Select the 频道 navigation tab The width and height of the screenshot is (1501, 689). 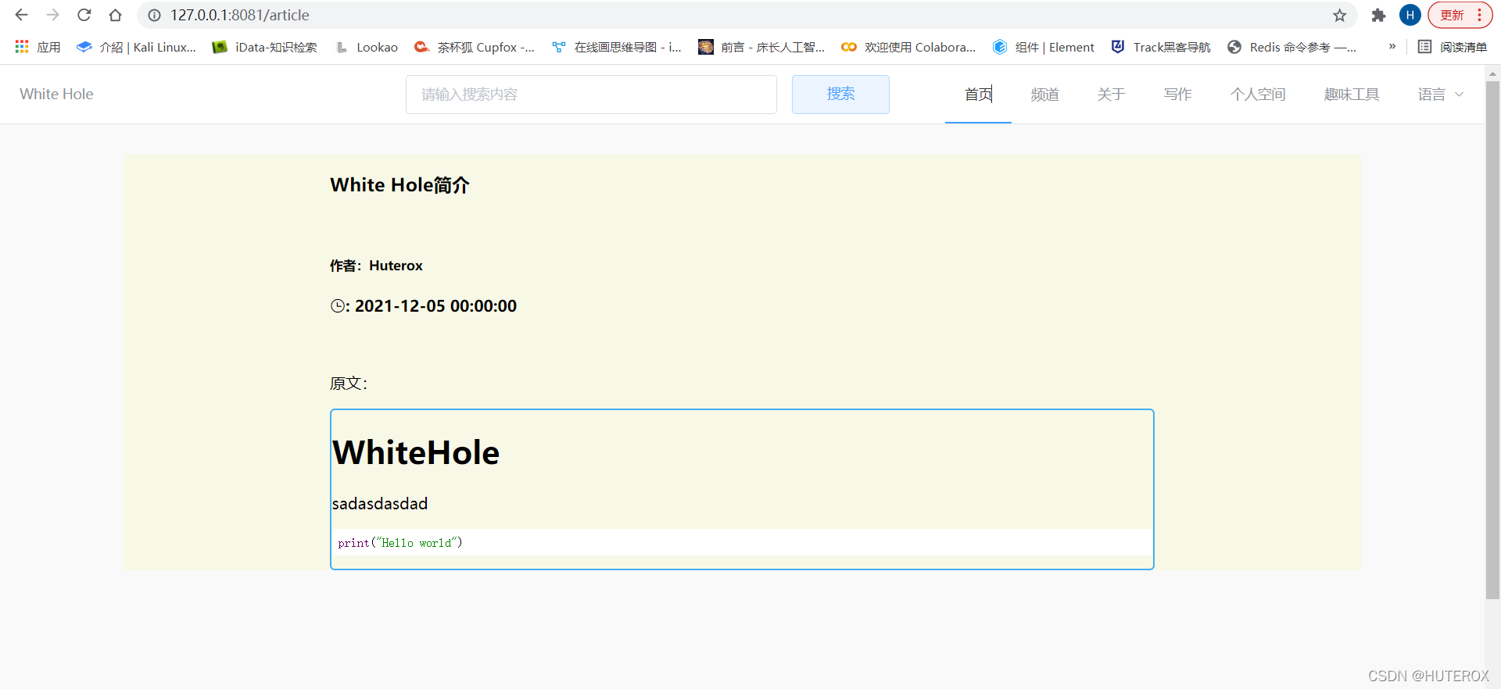[1044, 95]
